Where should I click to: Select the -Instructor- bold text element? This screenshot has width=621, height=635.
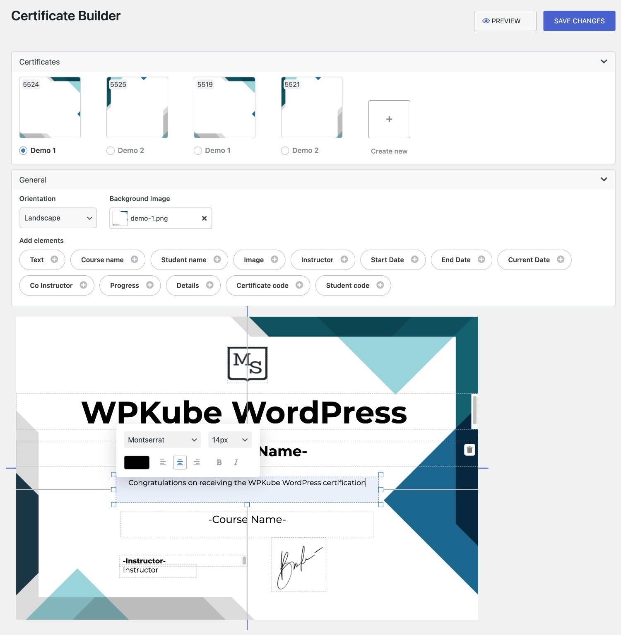[x=182, y=561]
